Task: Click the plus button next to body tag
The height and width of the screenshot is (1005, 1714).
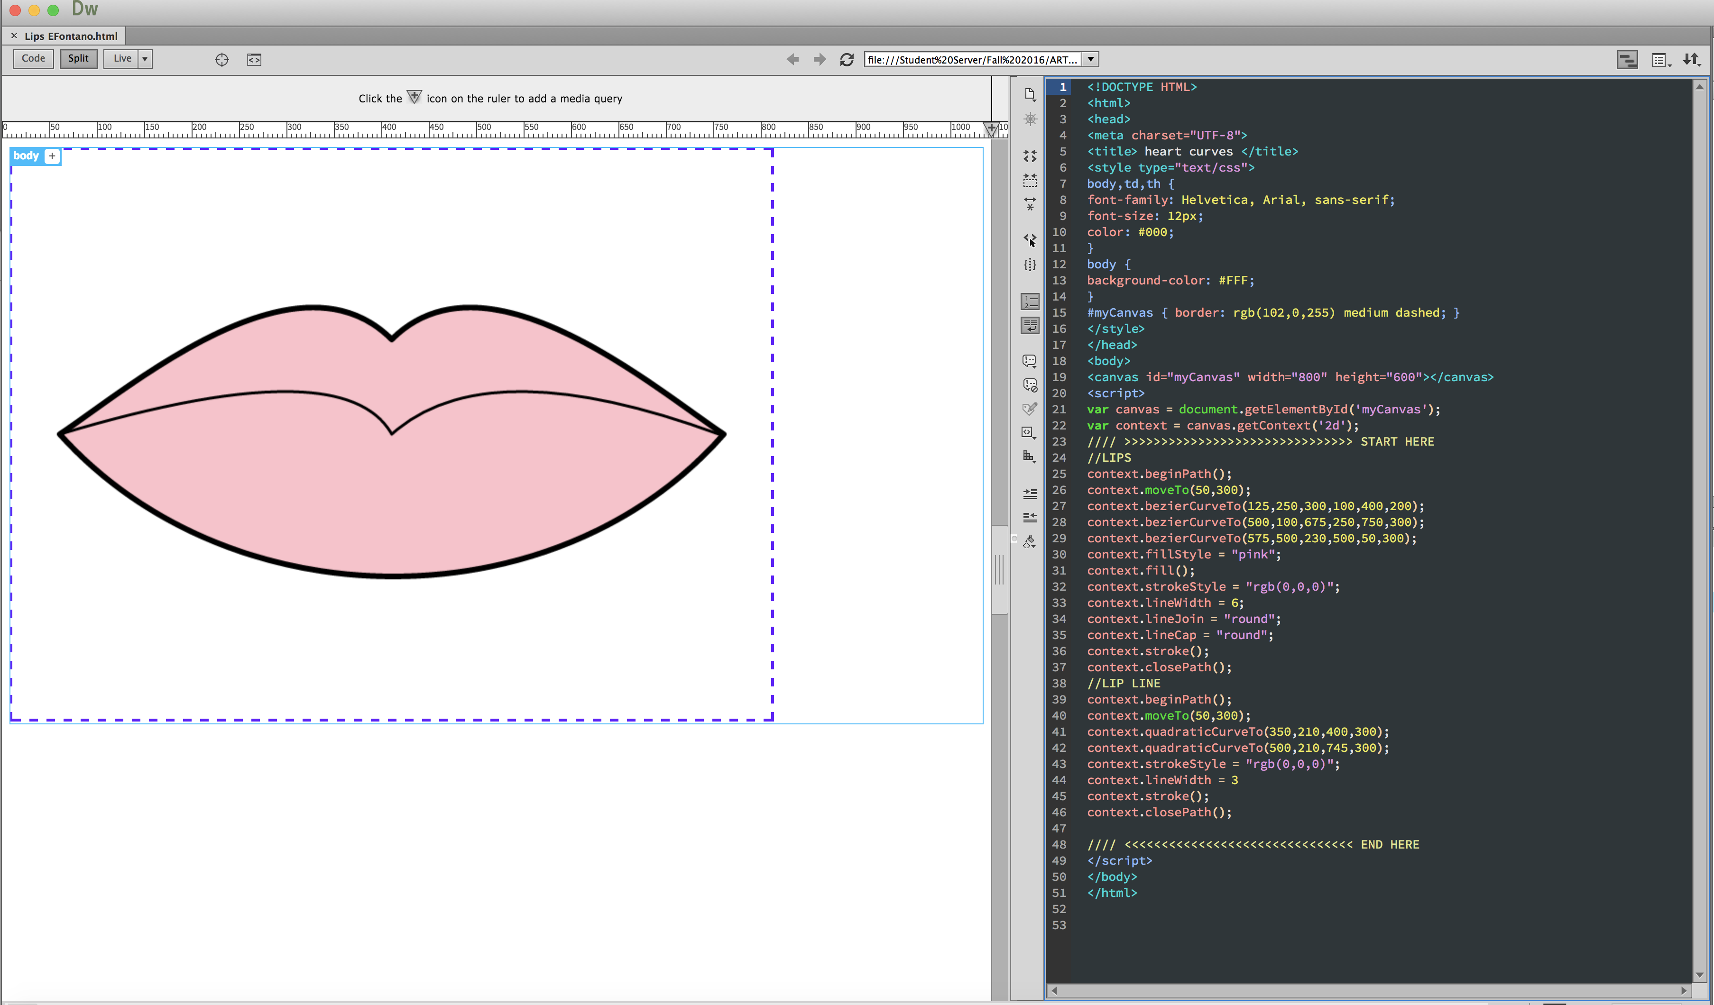Action: (x=52, y=156)
